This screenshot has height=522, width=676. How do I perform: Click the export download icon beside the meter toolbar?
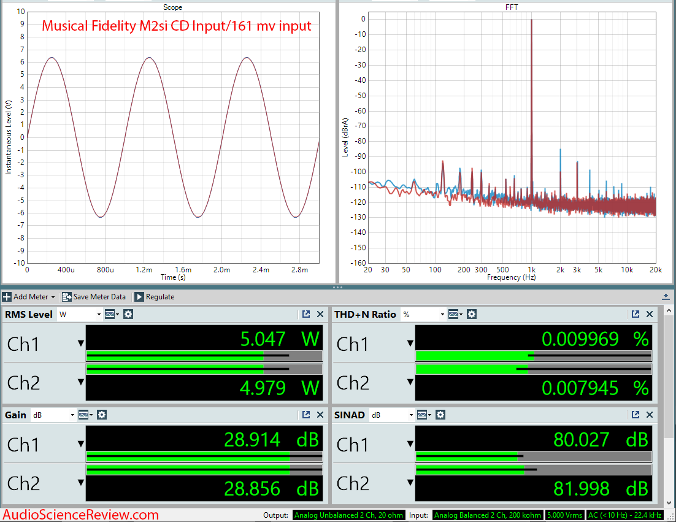point(666,296)
